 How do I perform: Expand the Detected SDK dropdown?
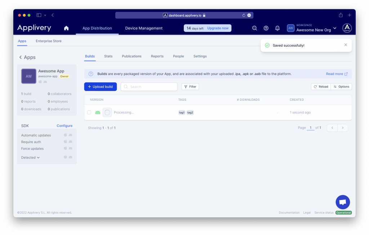(x=30, y=157)
